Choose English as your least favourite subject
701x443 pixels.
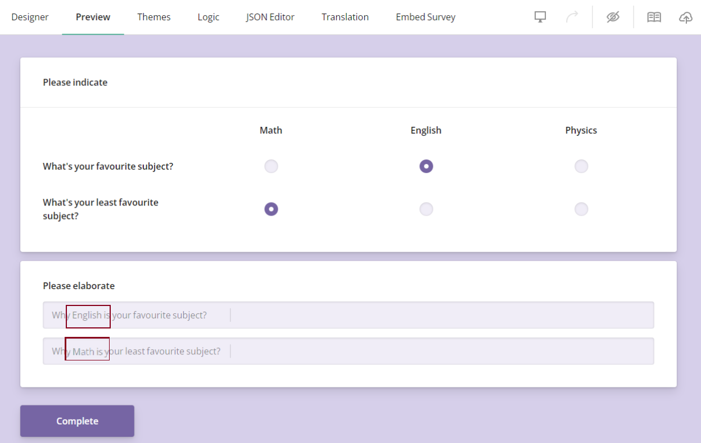coord(426,209)
